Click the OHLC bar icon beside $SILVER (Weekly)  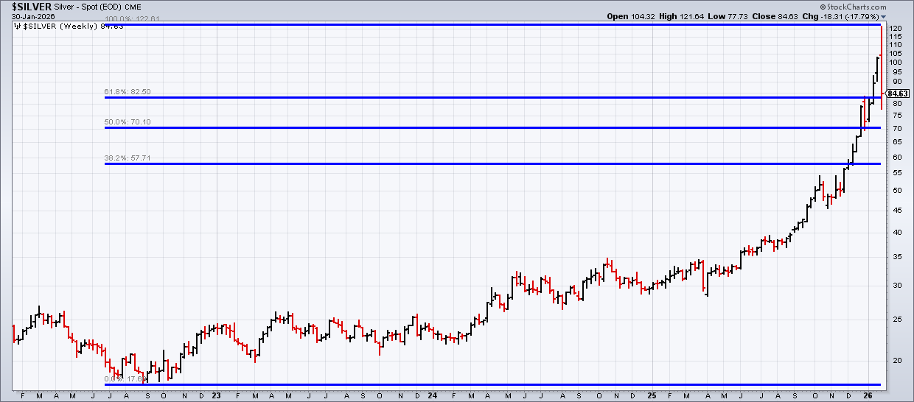point(18,27)
